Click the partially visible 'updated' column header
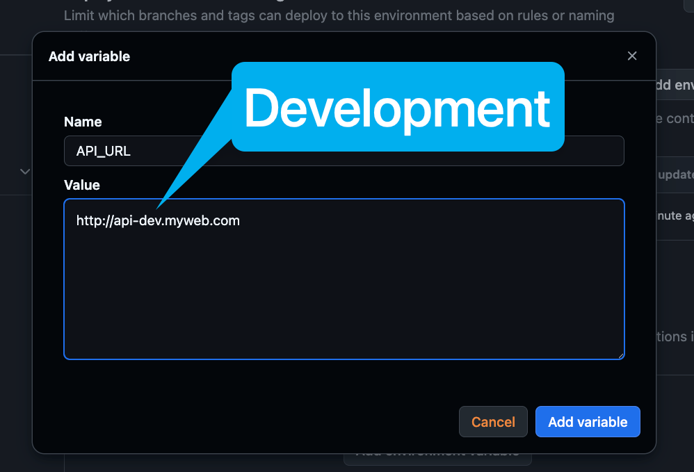Screen dimensions: 694x472 [675, 174]
